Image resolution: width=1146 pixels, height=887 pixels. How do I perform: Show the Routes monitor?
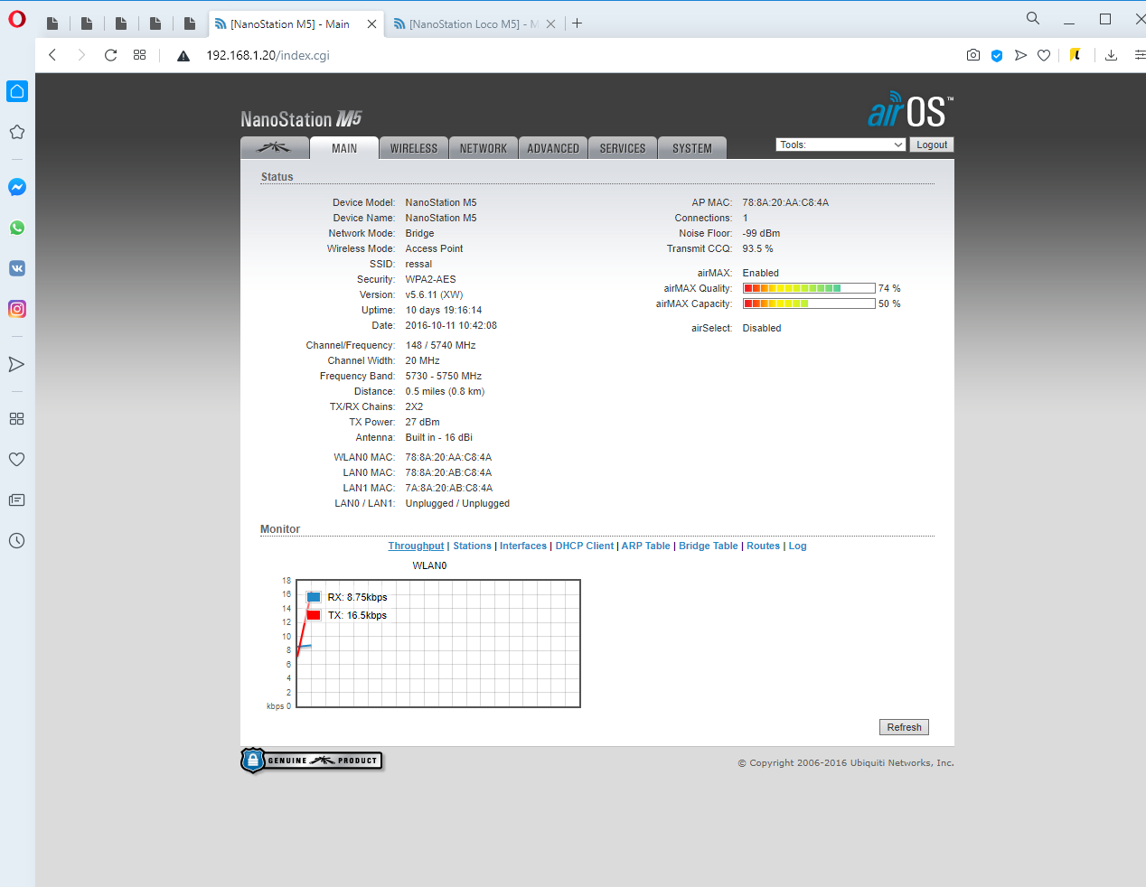[x=763, y=546]
